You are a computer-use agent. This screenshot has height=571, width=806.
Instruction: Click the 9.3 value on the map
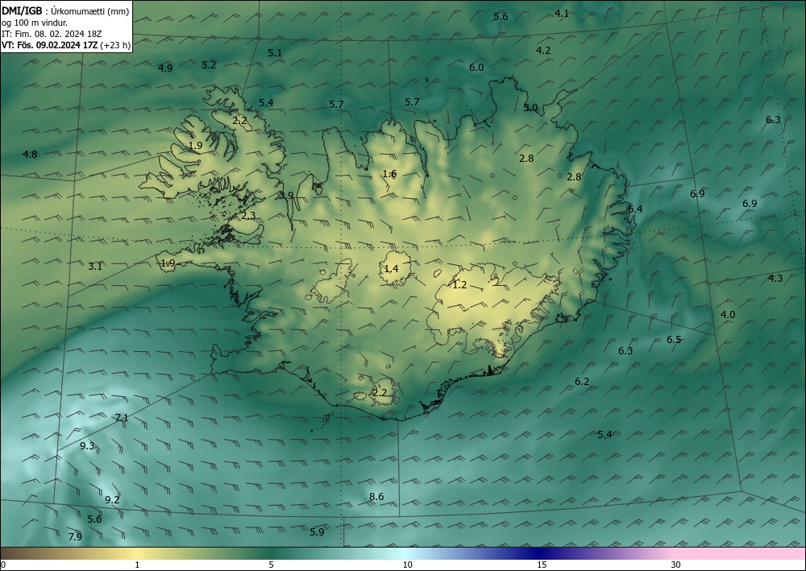(x=87, y=445)
